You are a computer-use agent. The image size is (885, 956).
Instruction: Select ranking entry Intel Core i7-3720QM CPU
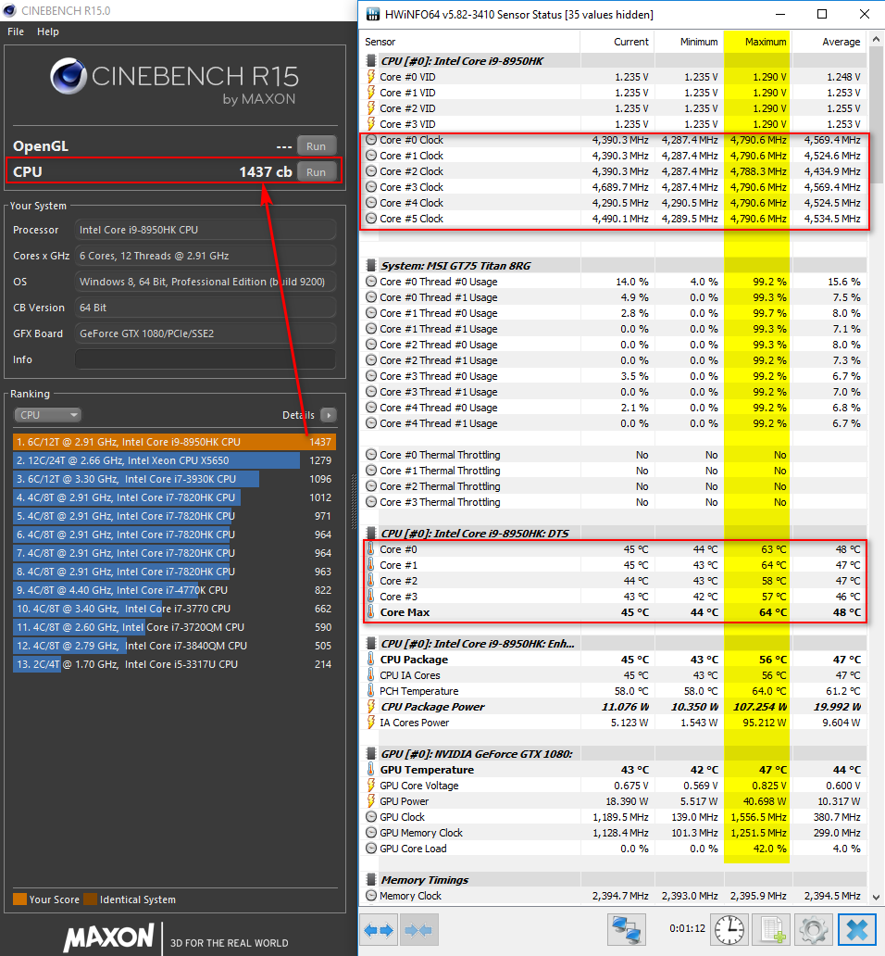174,627
